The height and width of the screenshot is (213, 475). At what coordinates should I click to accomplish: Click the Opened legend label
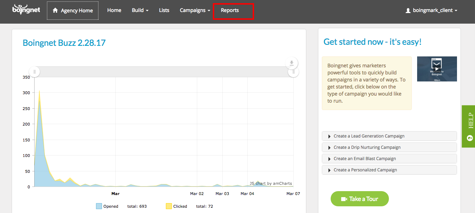coord(111,206)
